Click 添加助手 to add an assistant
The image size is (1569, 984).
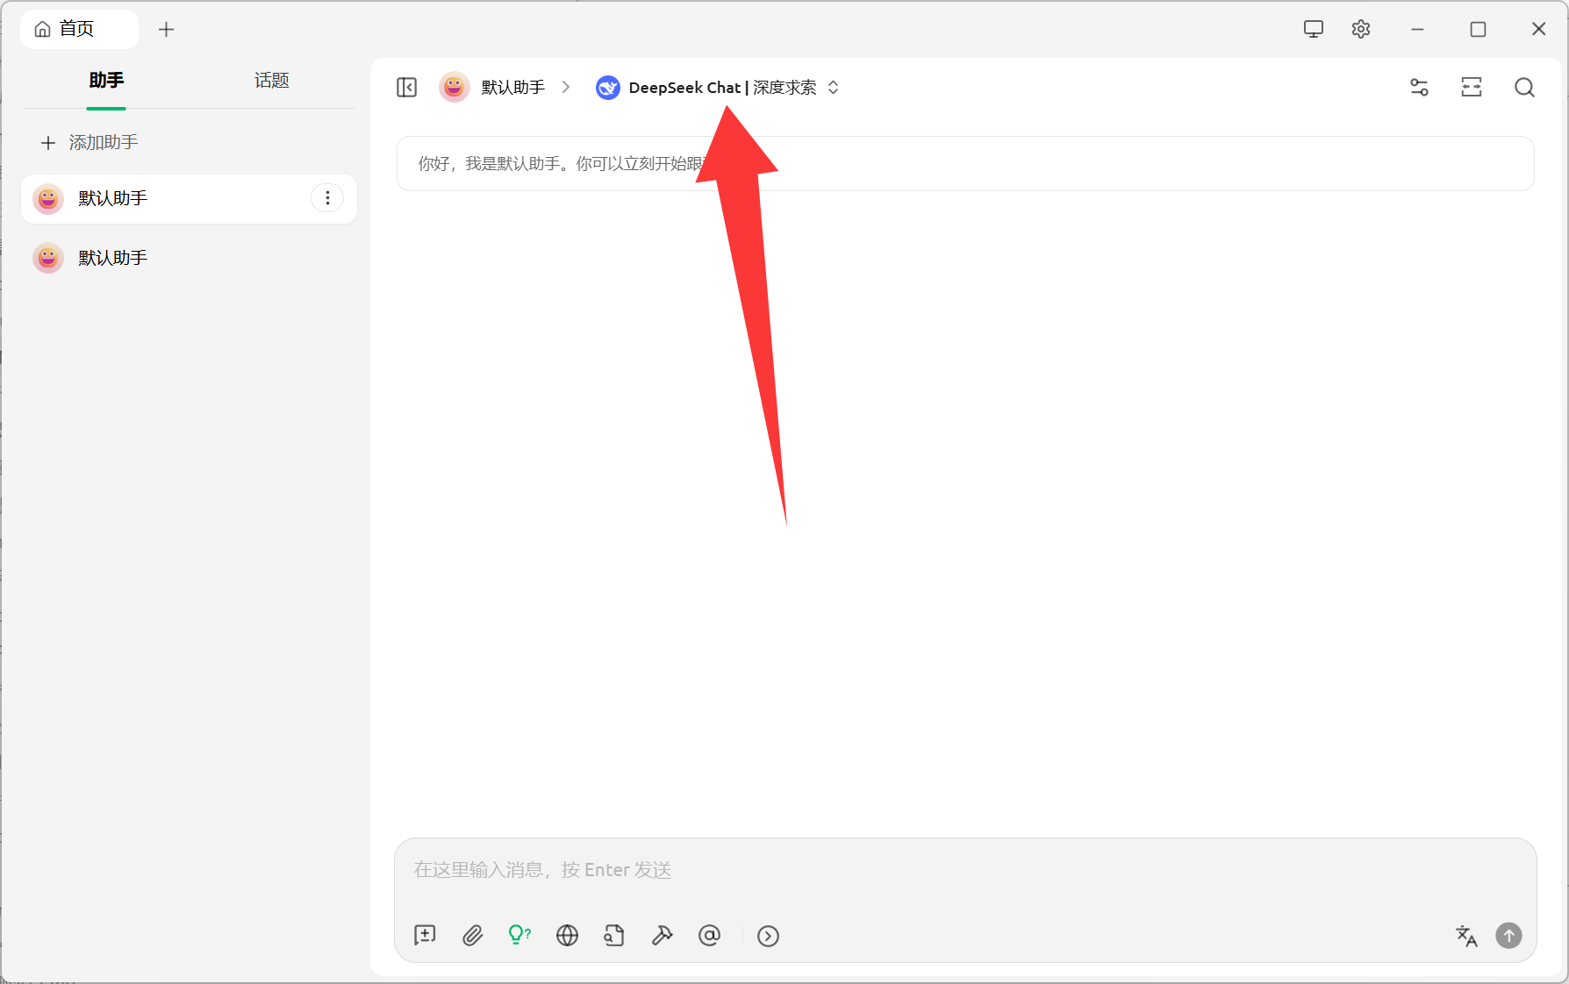90,142
